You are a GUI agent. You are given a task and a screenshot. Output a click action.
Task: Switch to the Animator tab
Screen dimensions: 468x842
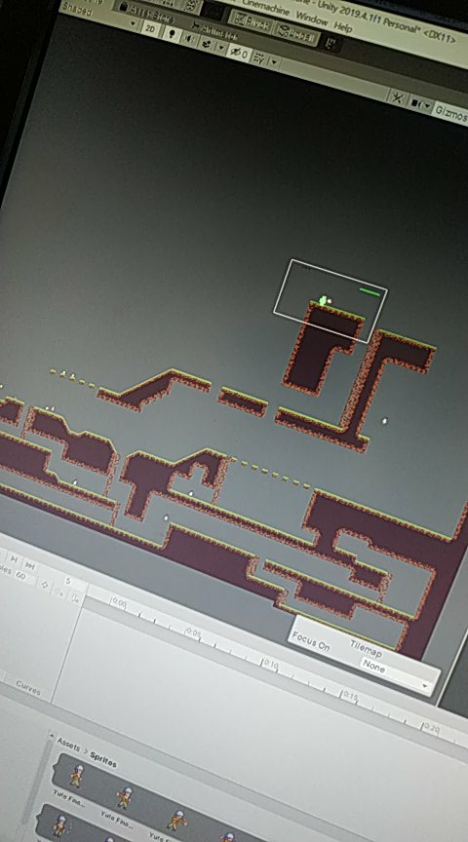point(214,31)
